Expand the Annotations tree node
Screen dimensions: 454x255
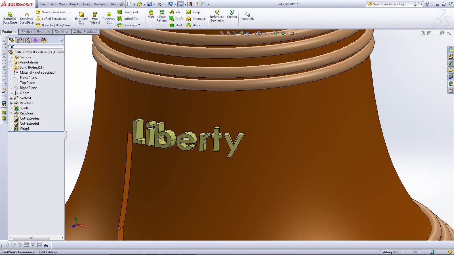tap(11, 62)
